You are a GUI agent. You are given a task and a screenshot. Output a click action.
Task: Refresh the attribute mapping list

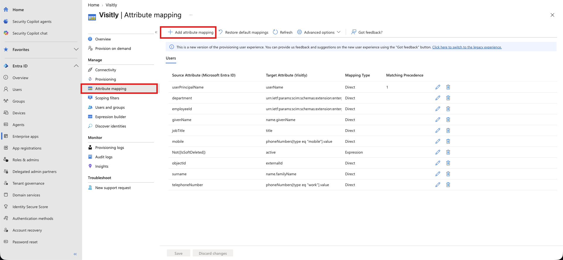point(283,32)
